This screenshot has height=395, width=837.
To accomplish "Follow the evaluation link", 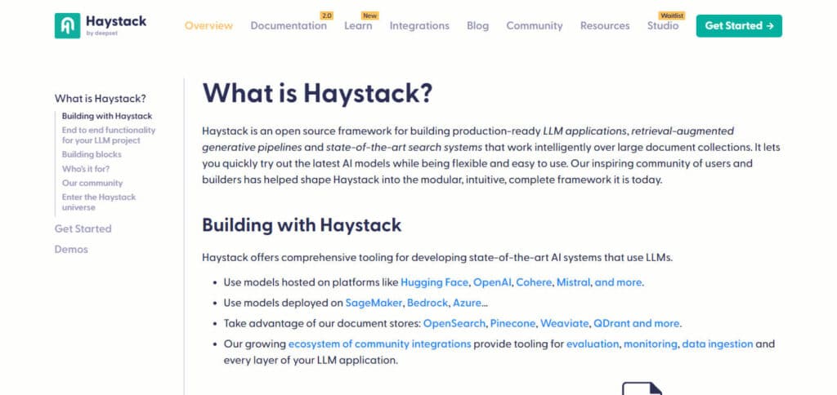I will click(593, 344).
